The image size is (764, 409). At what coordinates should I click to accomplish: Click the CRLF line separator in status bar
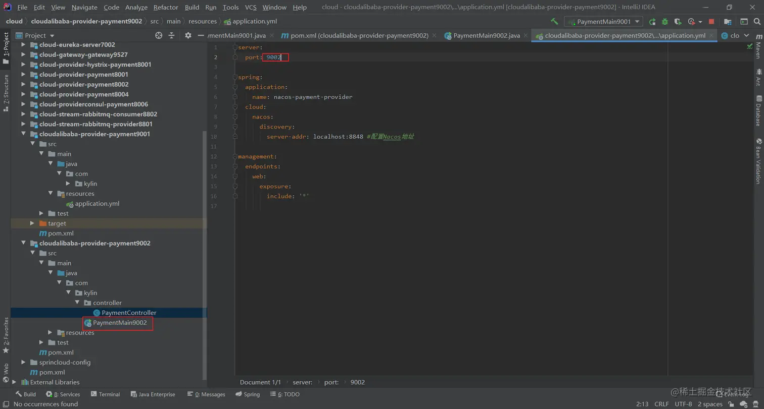pos(661,404)
